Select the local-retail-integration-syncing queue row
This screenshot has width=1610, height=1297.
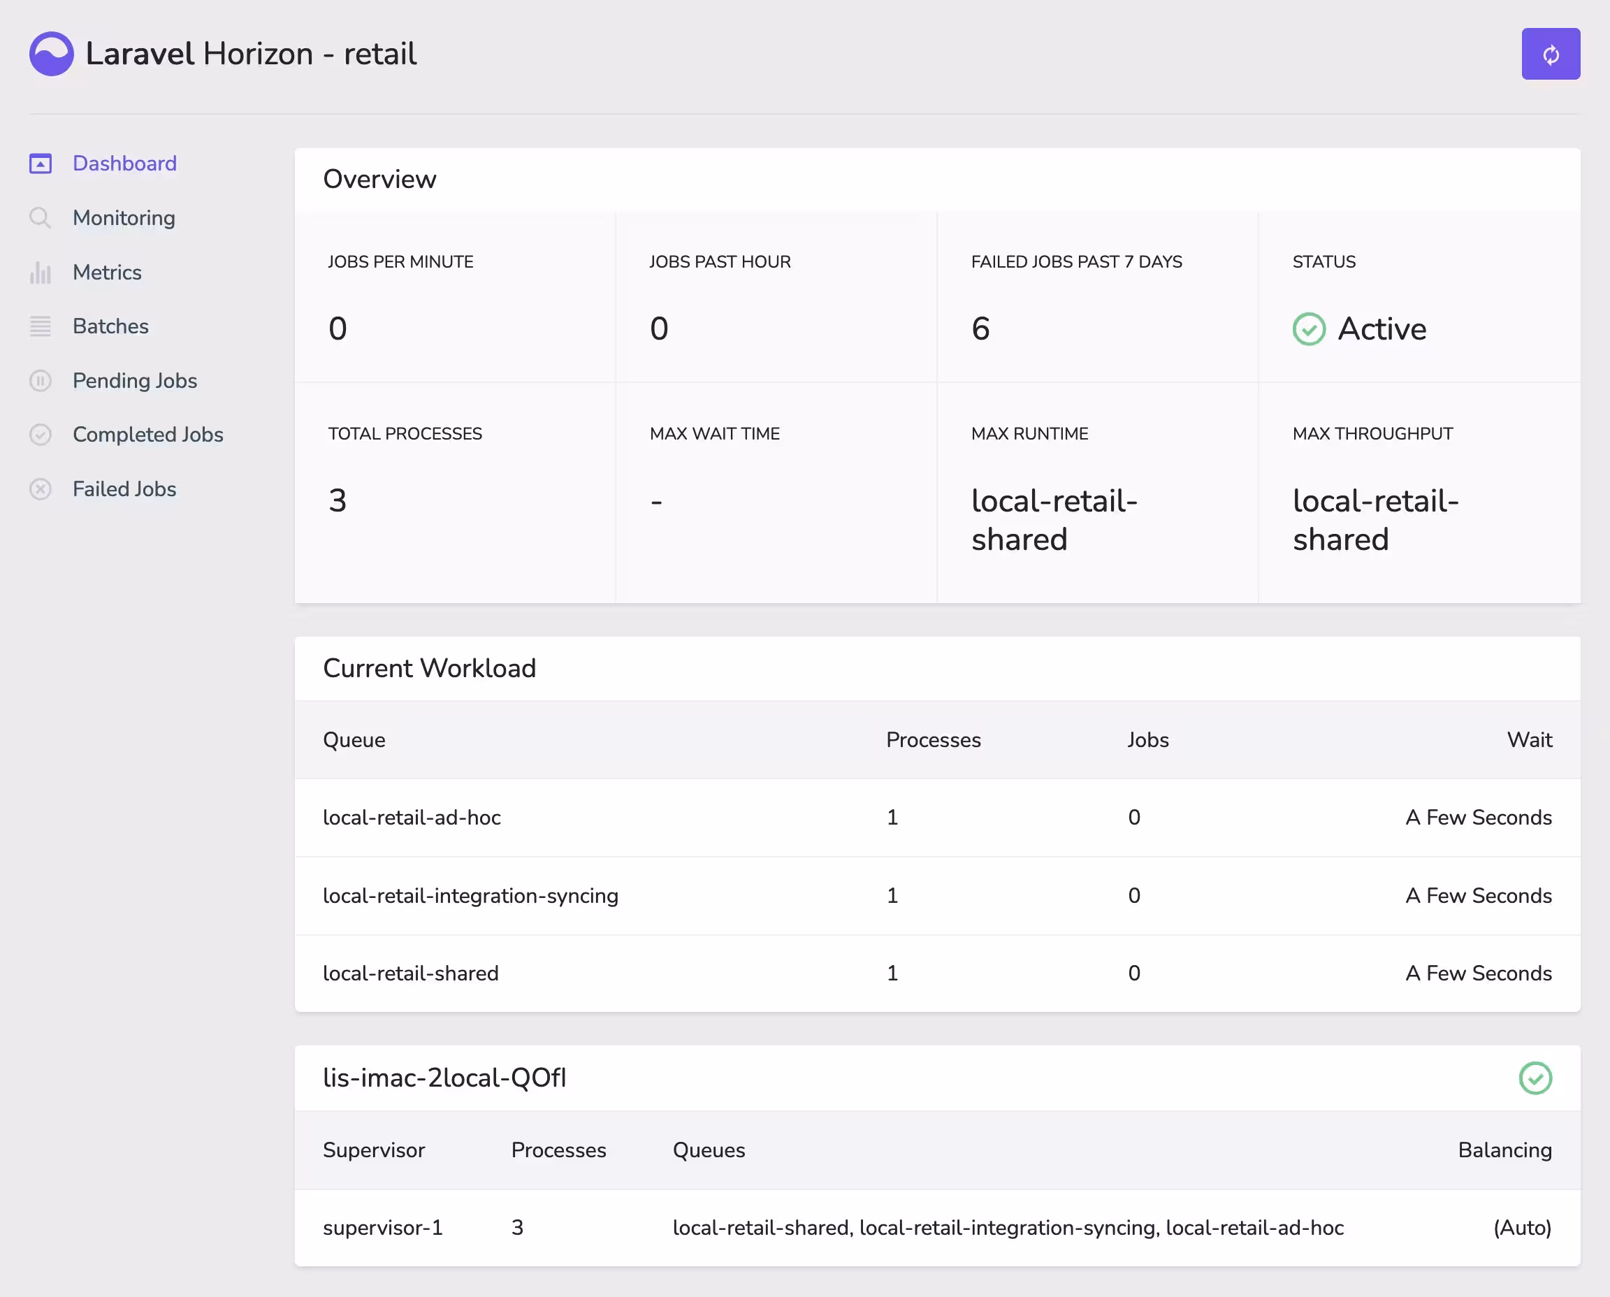click(470, 896)
